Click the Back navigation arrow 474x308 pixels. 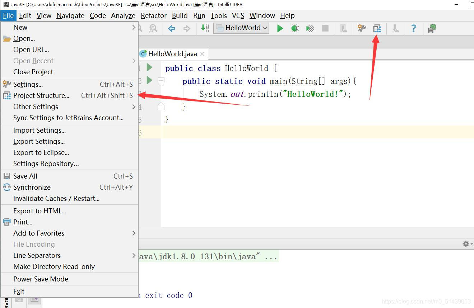172,28
